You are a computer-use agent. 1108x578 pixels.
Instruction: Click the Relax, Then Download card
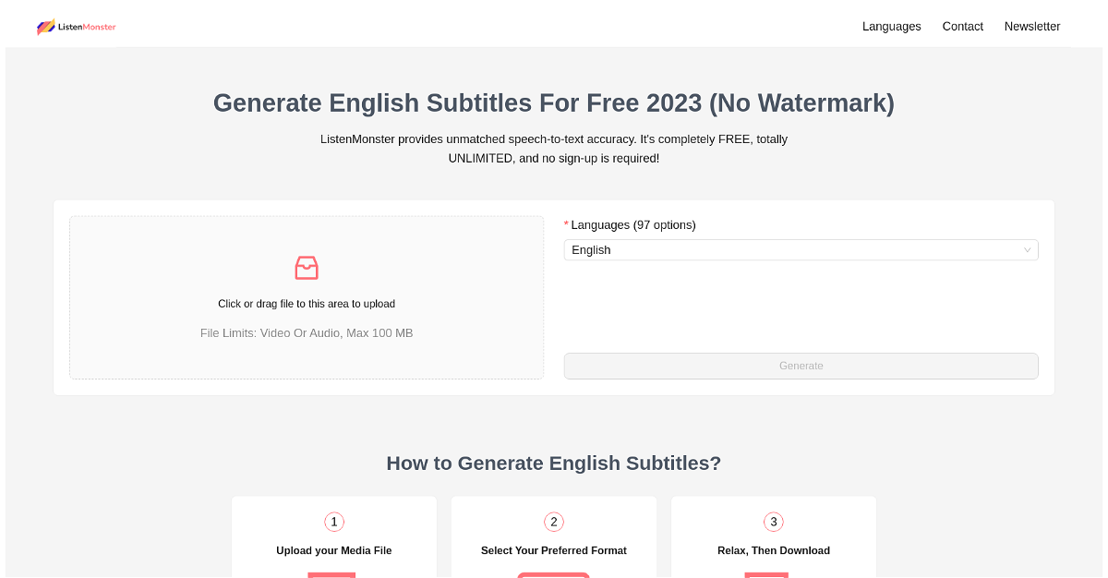click(774, 537)
